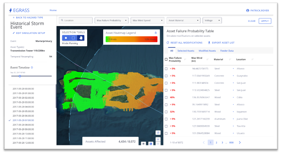Expand the Asset Material dropdown
Screen dimensions: 281x154
tap(183, 21)
